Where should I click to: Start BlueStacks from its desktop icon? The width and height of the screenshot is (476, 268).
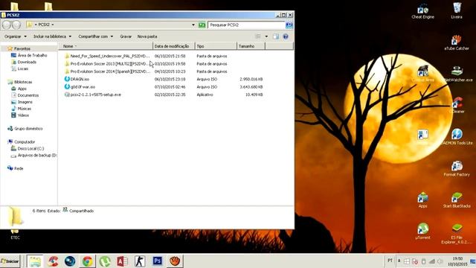[457, 200]
